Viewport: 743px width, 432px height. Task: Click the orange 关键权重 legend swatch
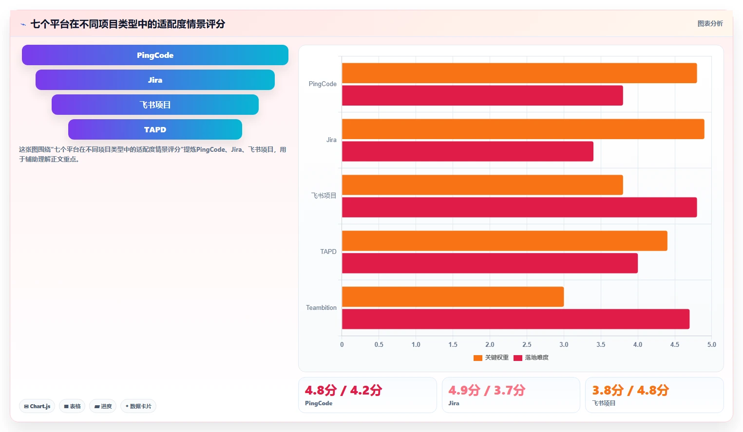tap(478, 358)
